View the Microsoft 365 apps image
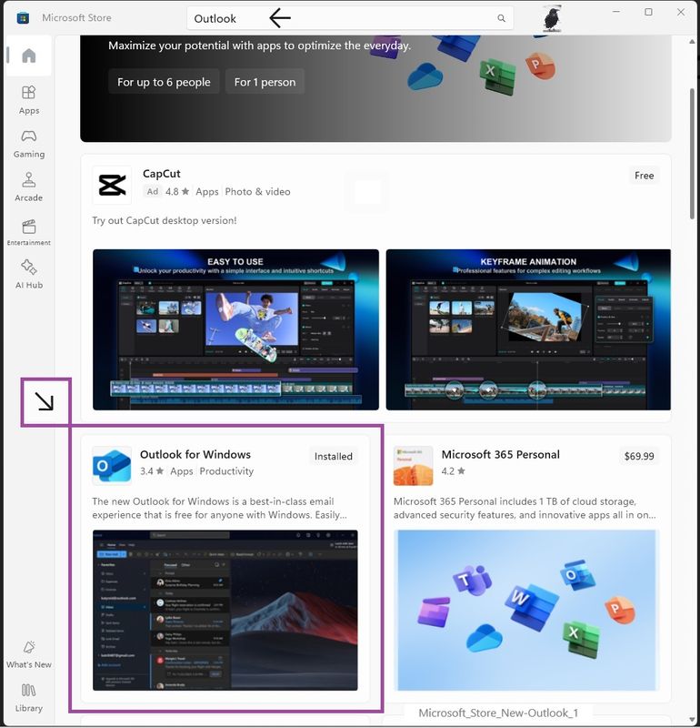The width and height of the screenshot is (700, 728). coord(526,610)
